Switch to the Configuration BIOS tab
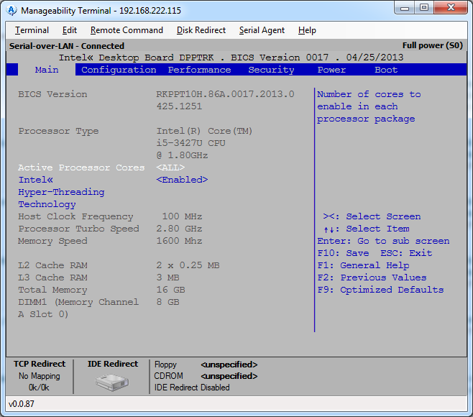The height and width of the screenshot is (417, 473). coord(119,70)
